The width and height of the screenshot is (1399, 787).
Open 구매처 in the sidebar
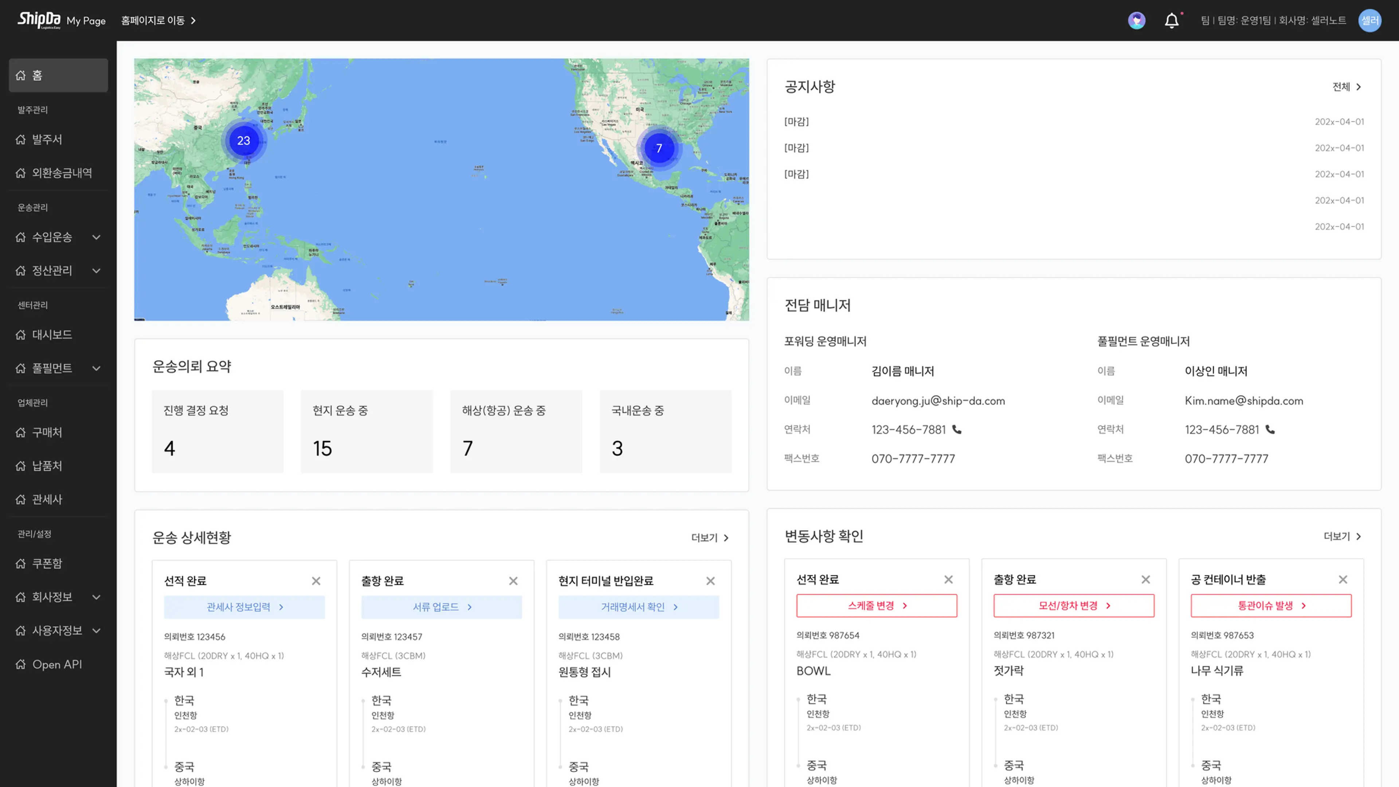click(x=58, y=433)
